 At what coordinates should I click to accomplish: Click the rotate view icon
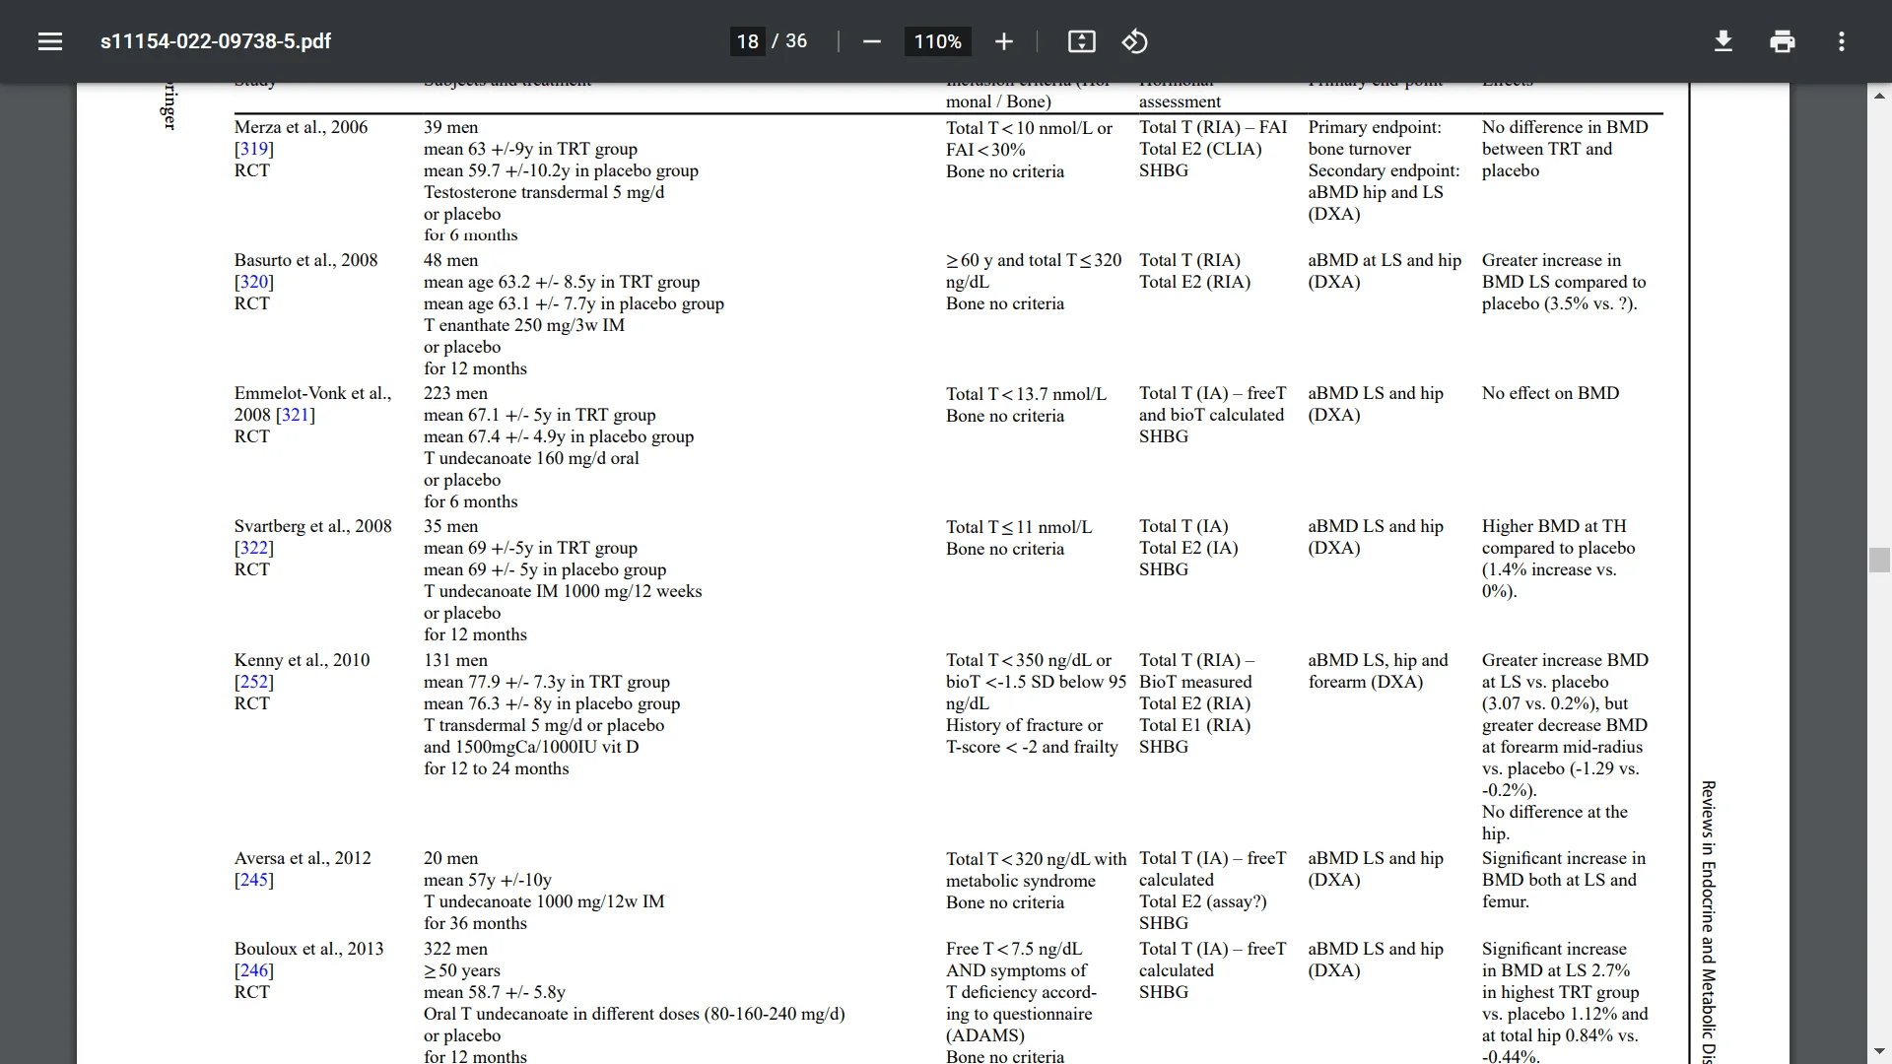(x=1133, y=41)
